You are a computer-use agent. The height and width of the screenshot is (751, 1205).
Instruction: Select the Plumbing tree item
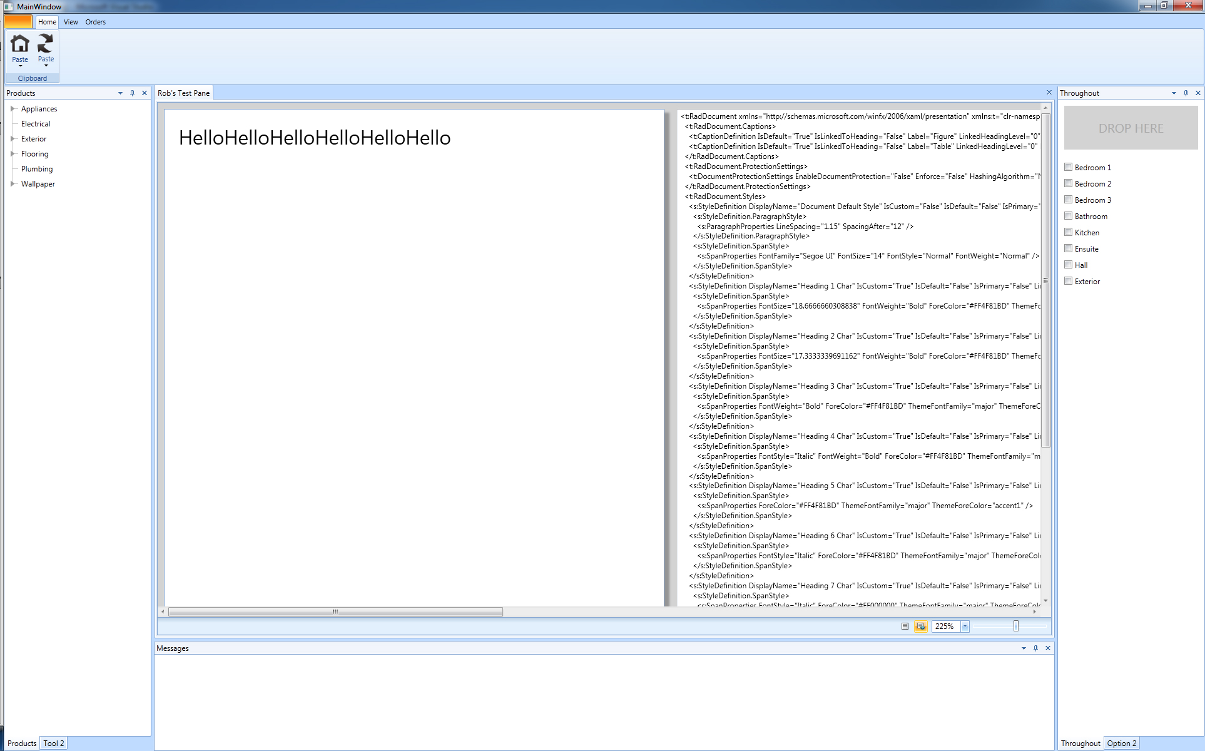coord(37,169)
